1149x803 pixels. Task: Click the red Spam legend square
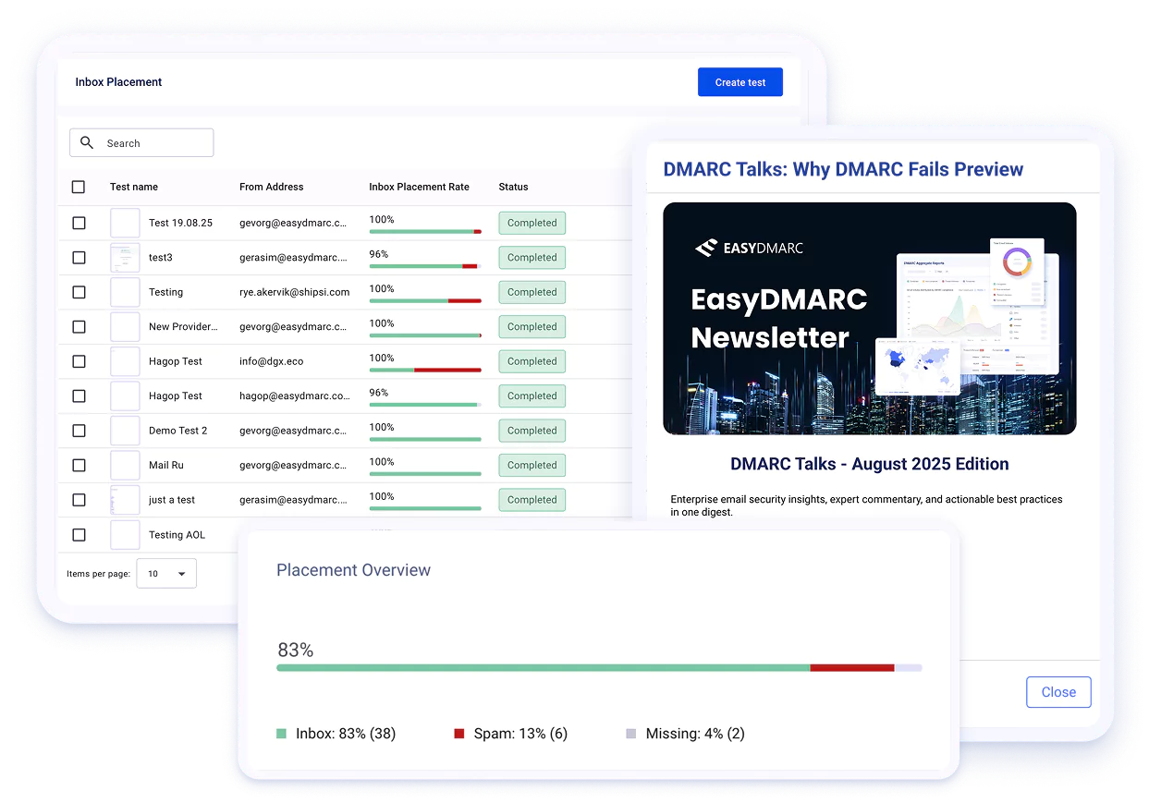point(458,734)
